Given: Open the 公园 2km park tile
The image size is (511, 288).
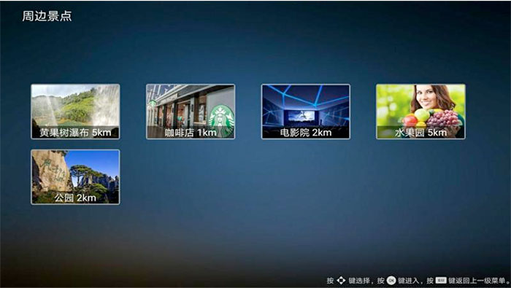Looking at the screenshot, I should pos(75,177).
